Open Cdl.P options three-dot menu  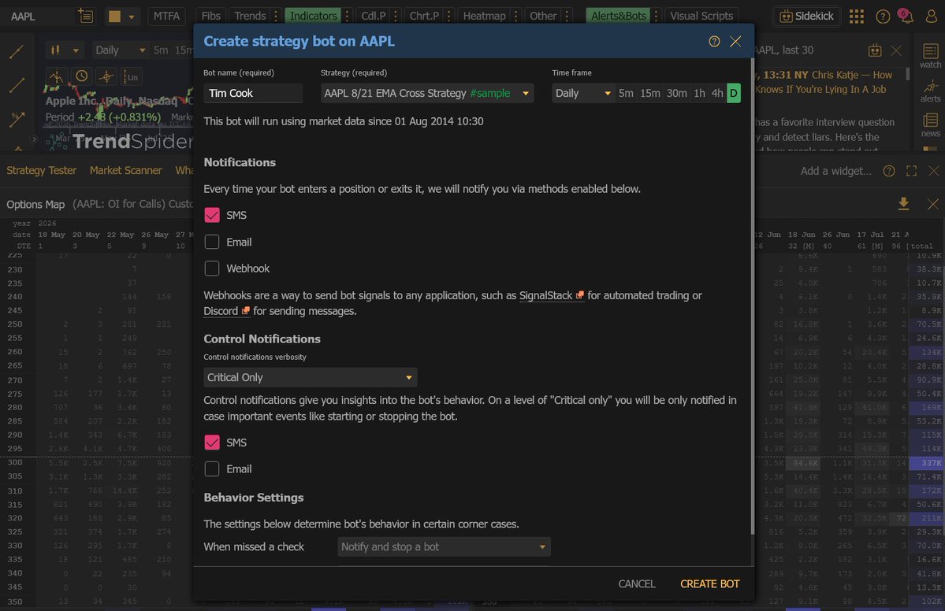(x=396, y=17)
